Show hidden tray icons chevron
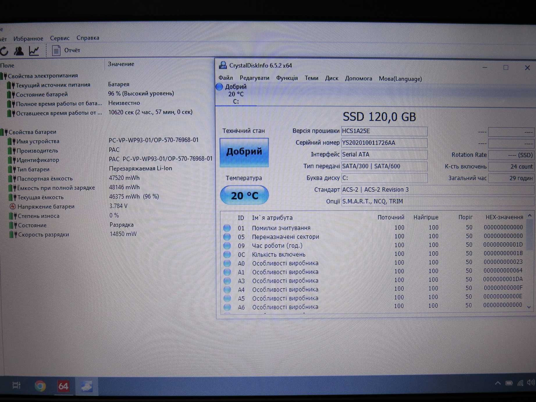This screenshot has width=536, height=402. [x=498, y=383]
